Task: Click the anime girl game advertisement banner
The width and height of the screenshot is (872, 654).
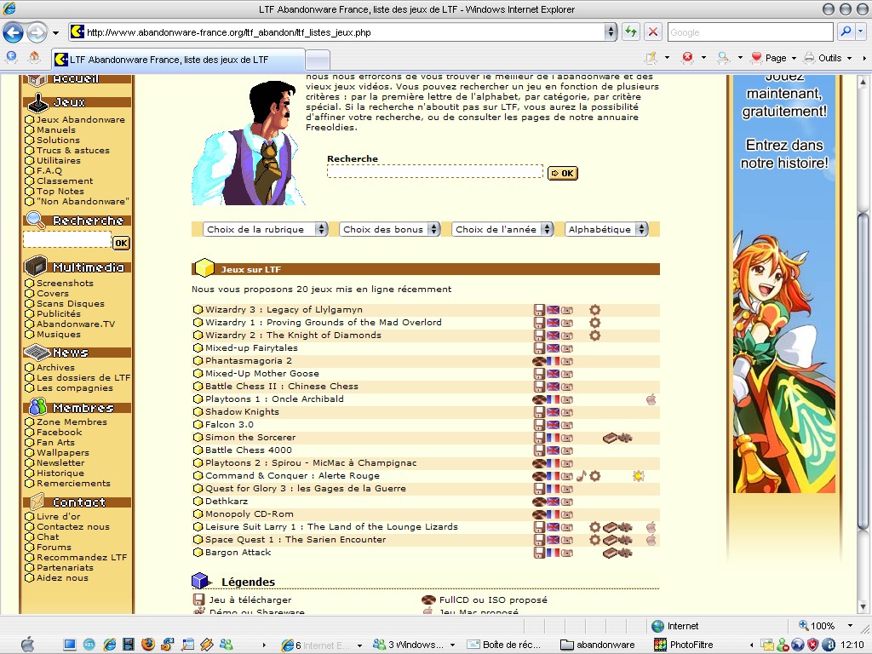Action: point(784,284)
